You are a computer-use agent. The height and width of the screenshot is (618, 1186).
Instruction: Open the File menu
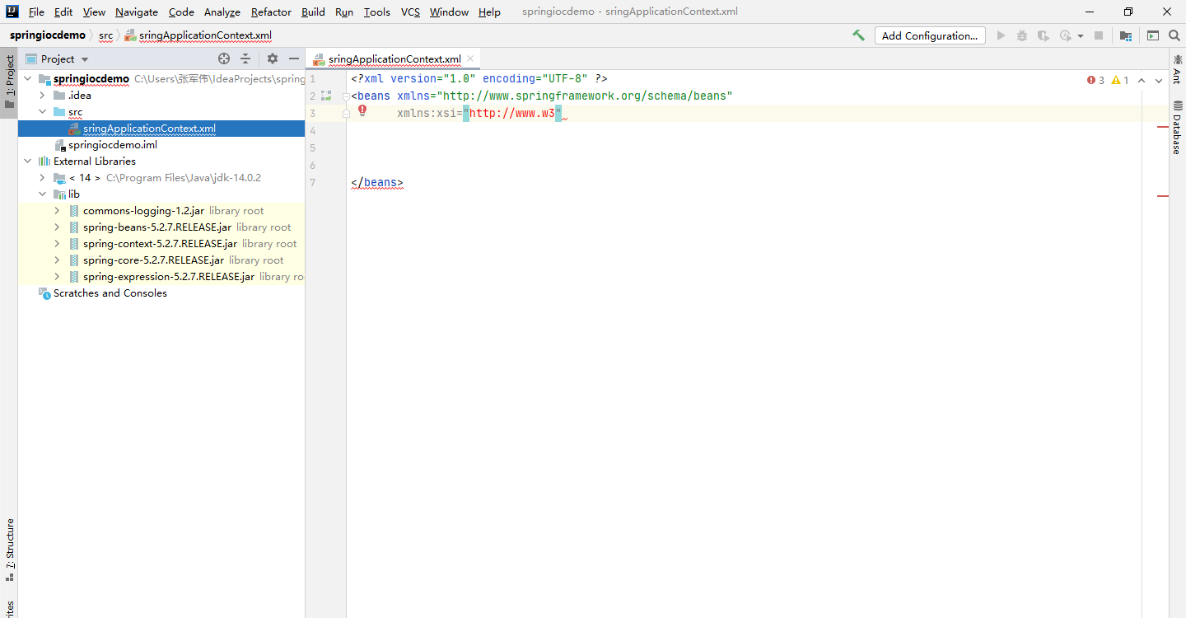click(36, 12)
